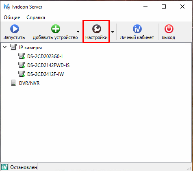Click the camera icon beside DS-2CD2023G0-I

[22, 56]
